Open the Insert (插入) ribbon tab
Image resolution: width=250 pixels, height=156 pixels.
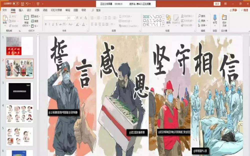(21, 10)
